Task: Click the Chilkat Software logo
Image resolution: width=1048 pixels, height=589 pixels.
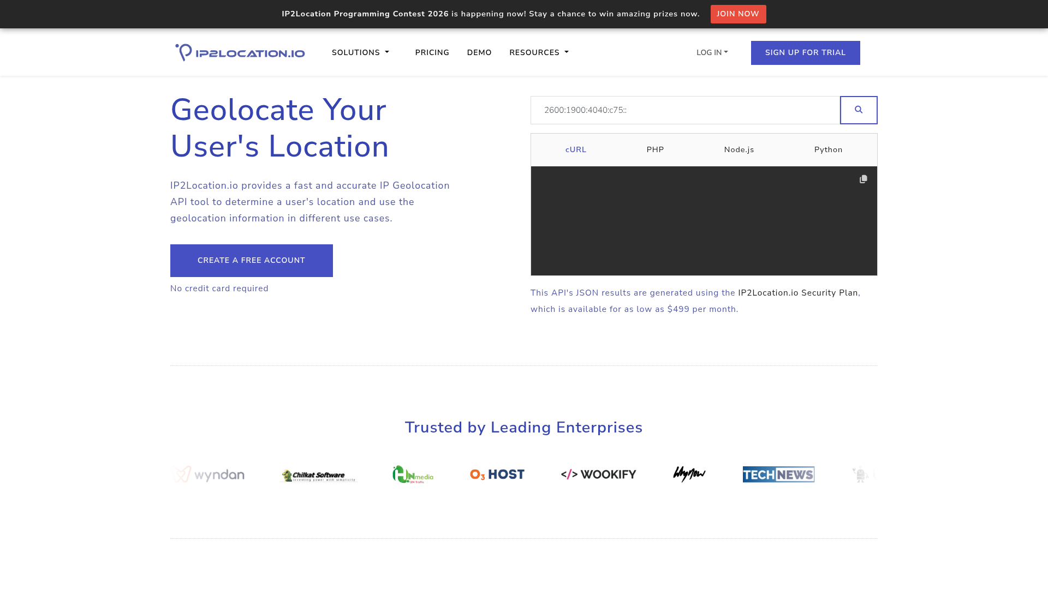Action: tap(318, 476)
